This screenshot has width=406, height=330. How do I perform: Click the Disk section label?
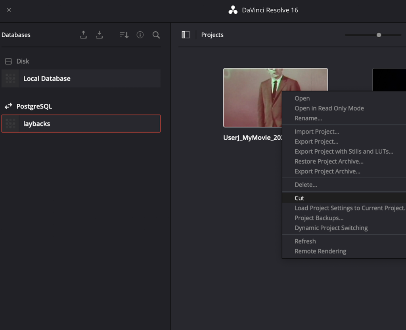(23, 61)
